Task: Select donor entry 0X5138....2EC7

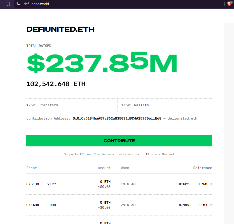Action: pos(41,184)
